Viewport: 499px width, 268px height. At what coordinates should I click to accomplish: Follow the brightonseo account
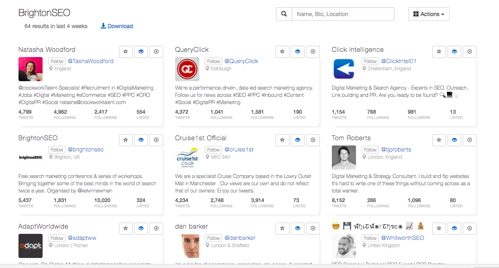tap(57, 149)
